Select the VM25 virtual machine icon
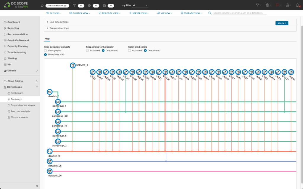Image resolution: width=303 pixels, height=189 pixels. coord(92,72)
